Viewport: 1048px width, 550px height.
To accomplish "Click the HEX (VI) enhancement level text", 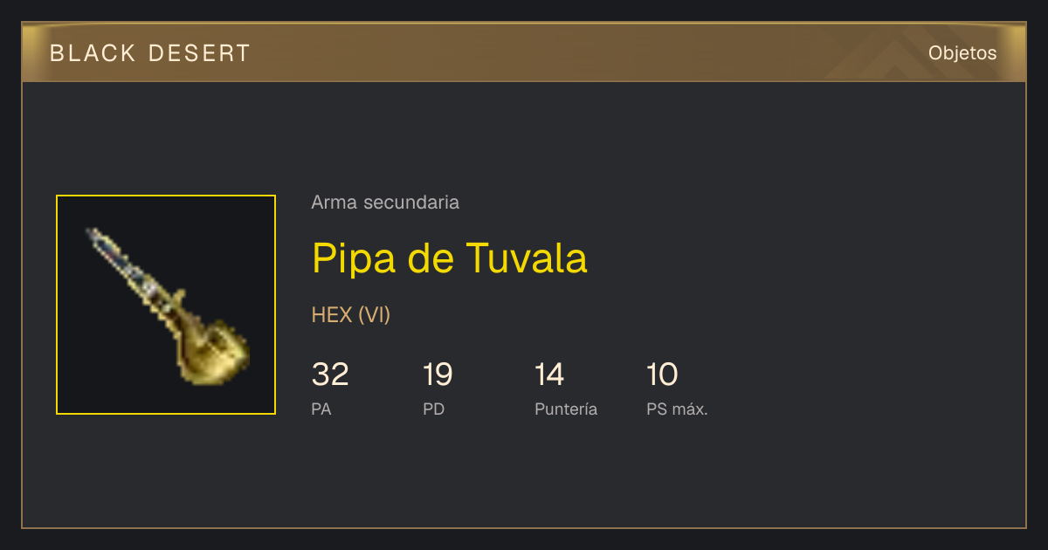I will 351,315.
